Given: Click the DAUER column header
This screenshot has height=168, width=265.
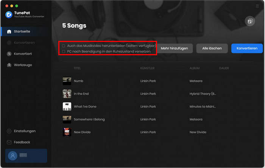Looking at the screenshot, I should click(224, 68).
